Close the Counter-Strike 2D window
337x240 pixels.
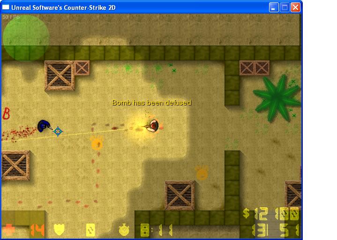coord(296,7)
